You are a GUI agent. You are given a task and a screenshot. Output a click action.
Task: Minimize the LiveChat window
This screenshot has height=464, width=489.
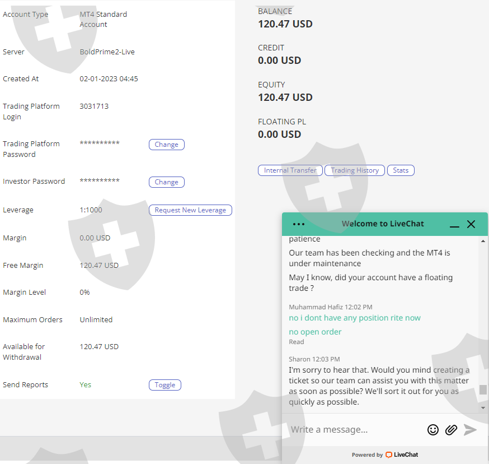coord(454,224)
